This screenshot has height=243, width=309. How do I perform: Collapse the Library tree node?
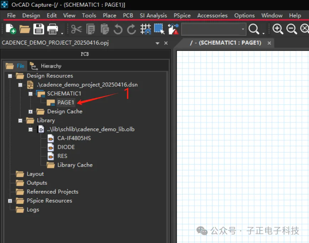point(20,121)
